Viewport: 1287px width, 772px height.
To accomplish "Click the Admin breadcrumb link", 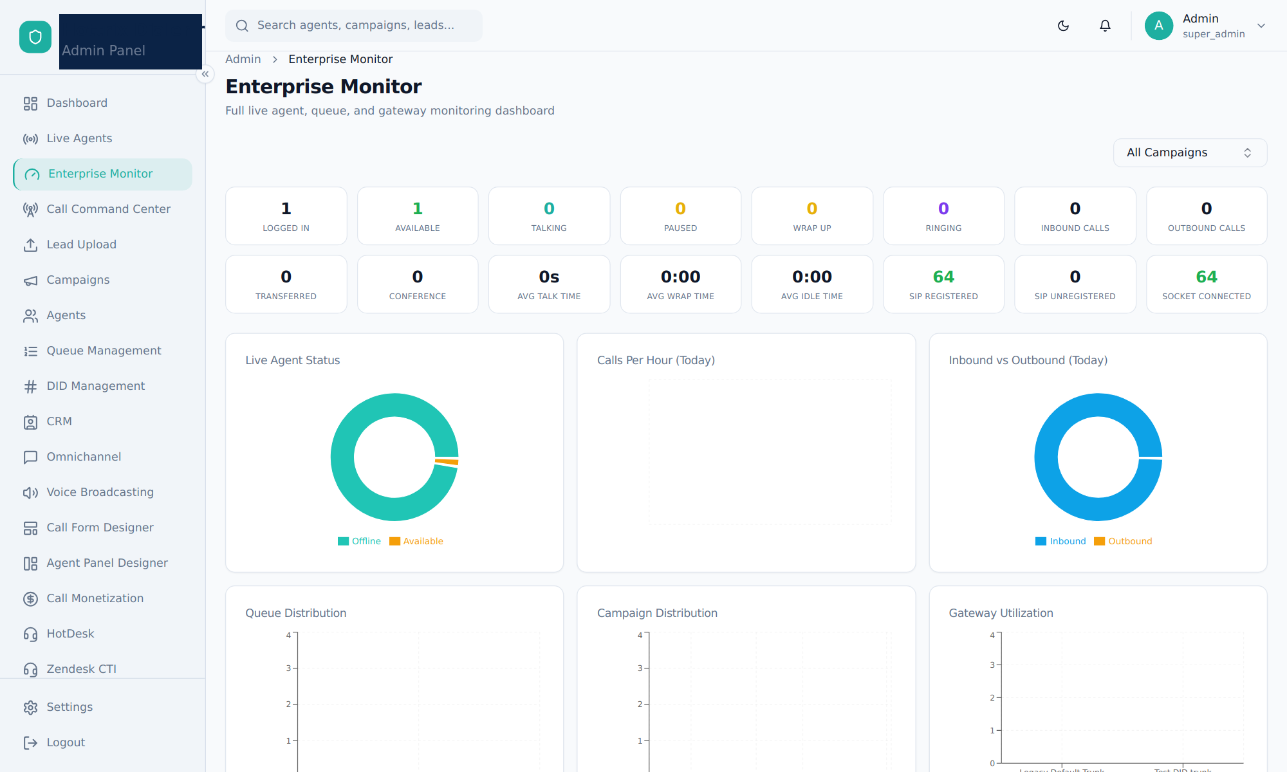I will point(243,59).
